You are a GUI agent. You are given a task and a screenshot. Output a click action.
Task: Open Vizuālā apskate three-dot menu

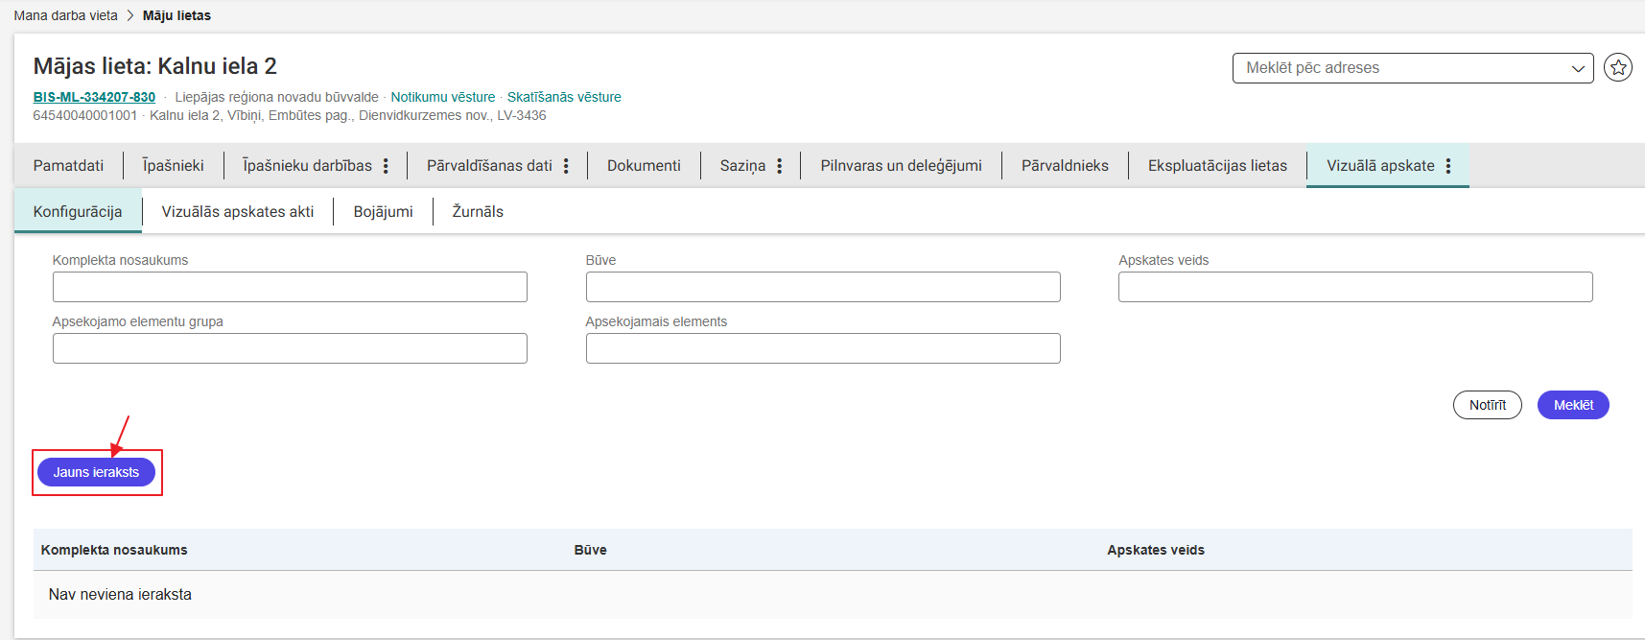1447,166
